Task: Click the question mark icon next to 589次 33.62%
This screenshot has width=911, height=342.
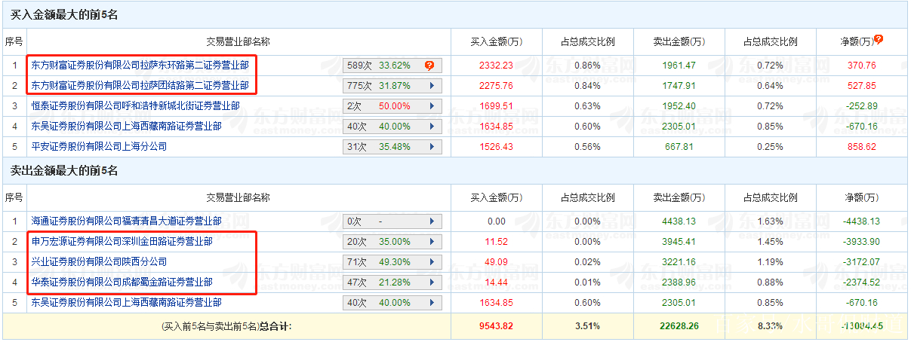Action: click(429, 66)
